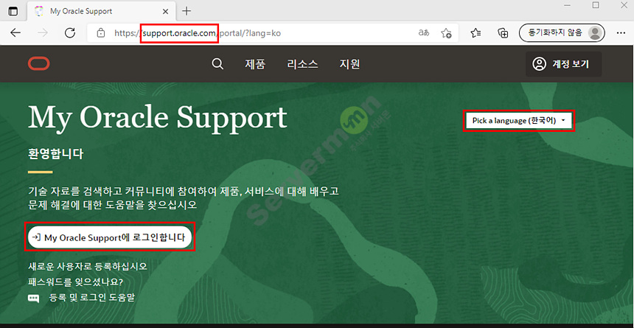This screenshot has width=634, height=328.
Task: Open the 리소스 menu
Action: (x=302, y=64)
